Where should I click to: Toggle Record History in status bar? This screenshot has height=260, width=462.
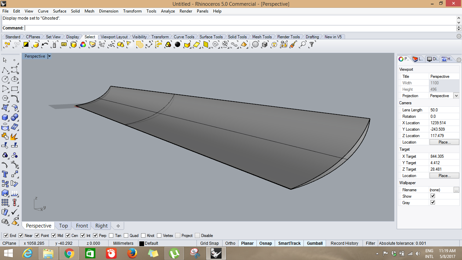click(x=344, y=243)
